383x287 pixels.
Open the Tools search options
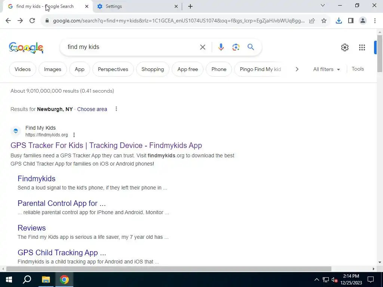358,69
